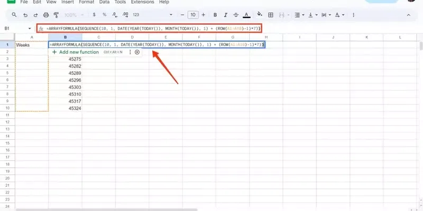
Task: Click the search menus magnifier icon
Action: pyautogui.click(x=14, y=15)
